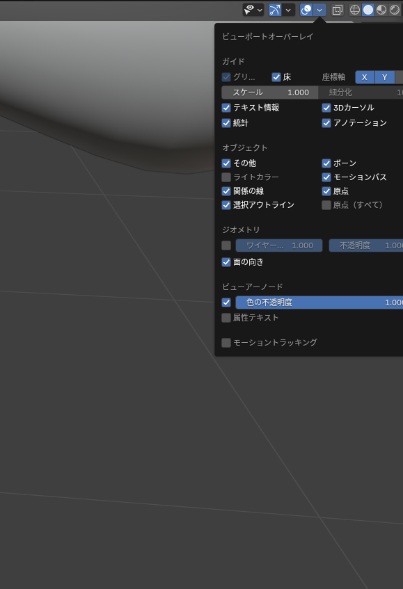
Task: Uncheck ボーン checkbox
Action: [x=326, y=163]
